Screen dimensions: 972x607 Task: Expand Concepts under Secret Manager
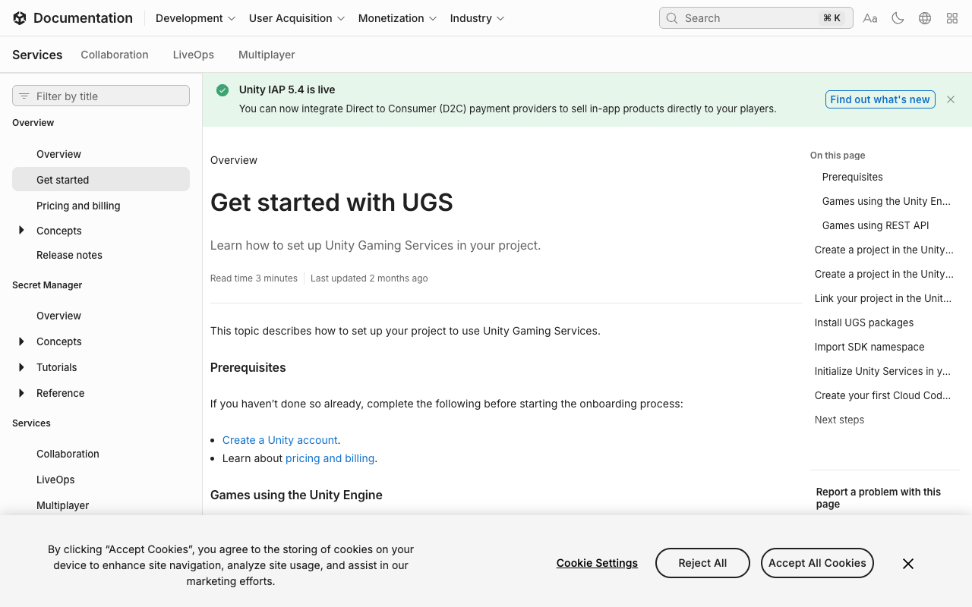click(x=21, y=341)
